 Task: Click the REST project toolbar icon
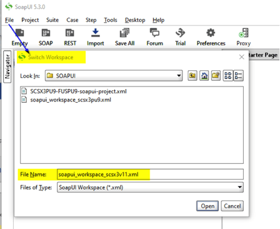pyautogui.click(x=70, y=33)
